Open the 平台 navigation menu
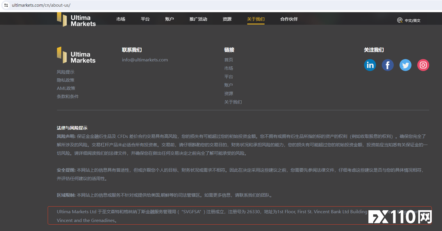The width and height of the screenshot is (442, 231). pyautogui.click(x=145, y=19)
